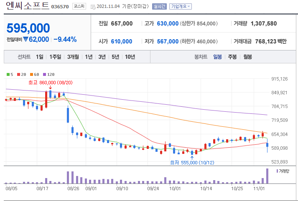Click the 거래량 volume legend label
298x201 pixels.
tap(283, 171)
